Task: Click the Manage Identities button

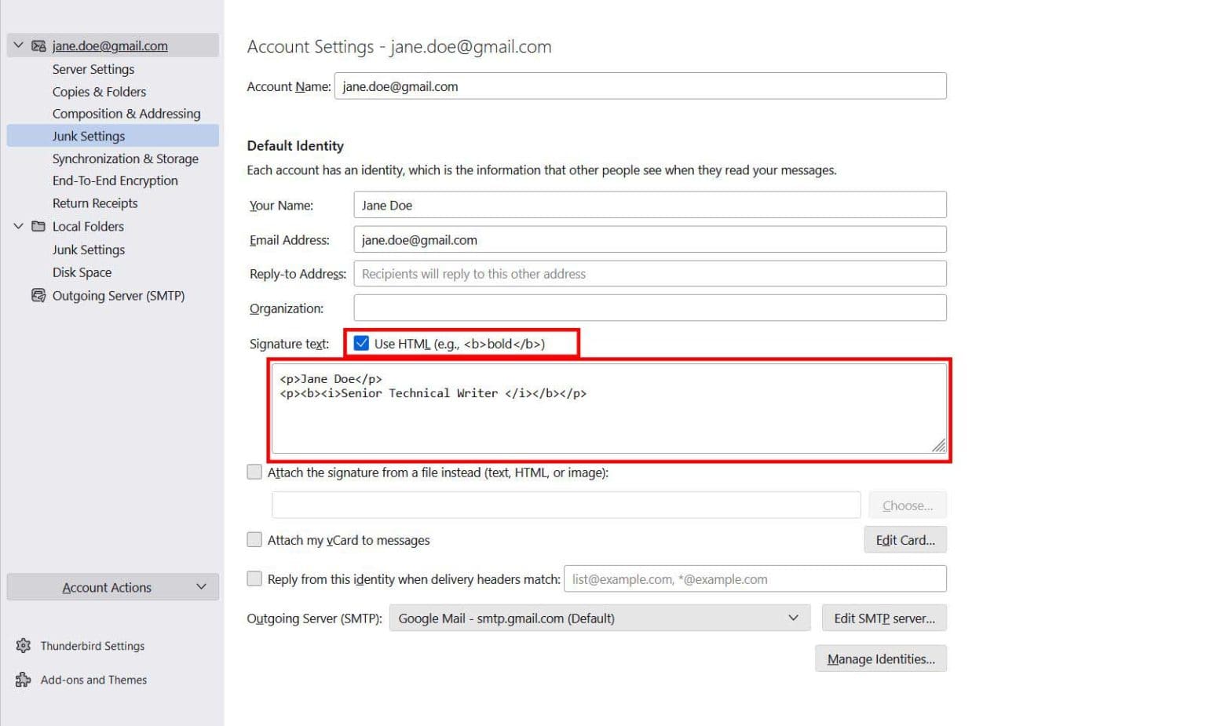Action: [880, 658]
